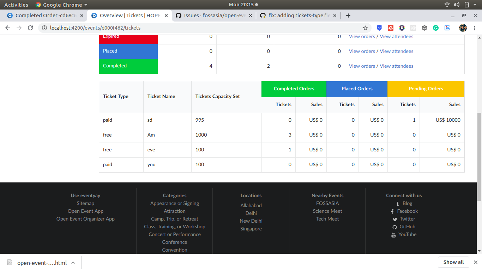Open Chrome's three-dot menu
The image size is (482, 271).
click(475, 28)
